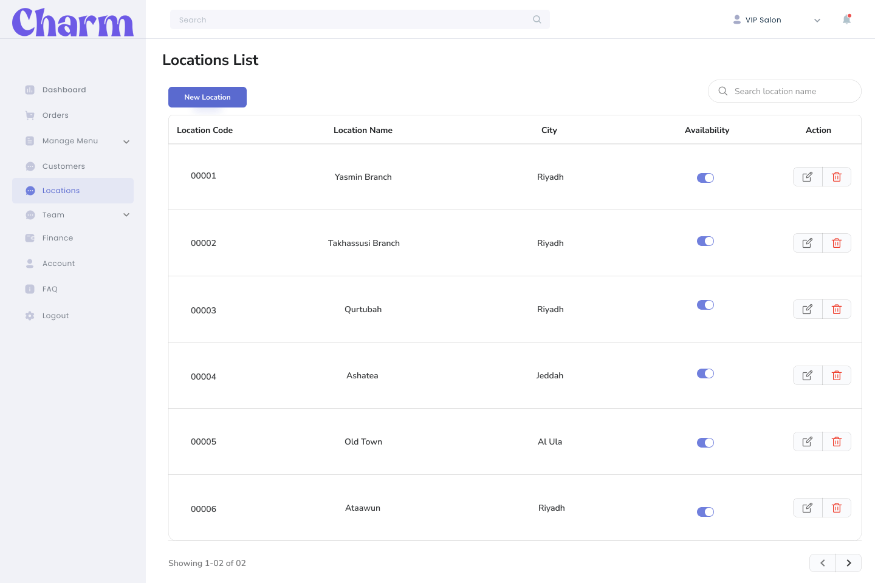Open the FAQ page
Viewport: 875px width, 583px height.
click(x=50, y=289)
